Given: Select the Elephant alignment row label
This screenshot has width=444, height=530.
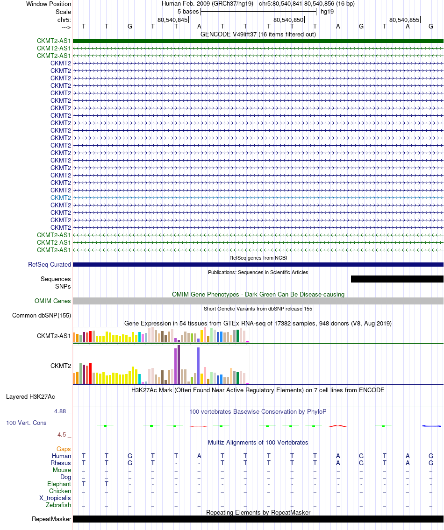Looking at the screenshot, I should (59, 484).
